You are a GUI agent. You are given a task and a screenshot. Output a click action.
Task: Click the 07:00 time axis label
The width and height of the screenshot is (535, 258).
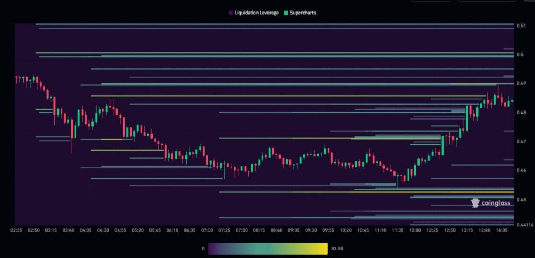207,230
